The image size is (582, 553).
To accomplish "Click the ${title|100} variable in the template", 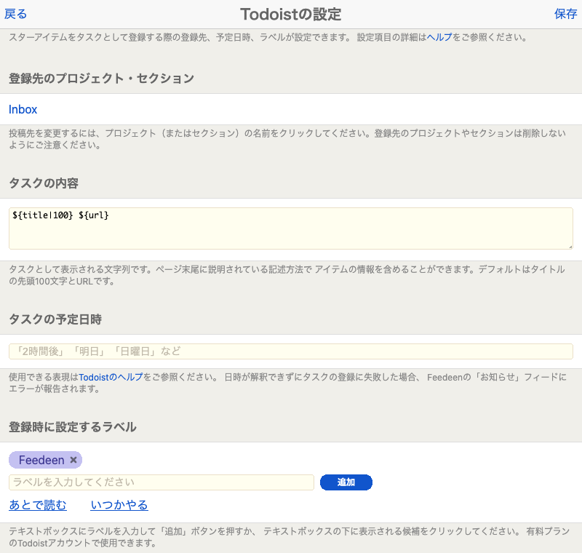I will coord(42,215).
